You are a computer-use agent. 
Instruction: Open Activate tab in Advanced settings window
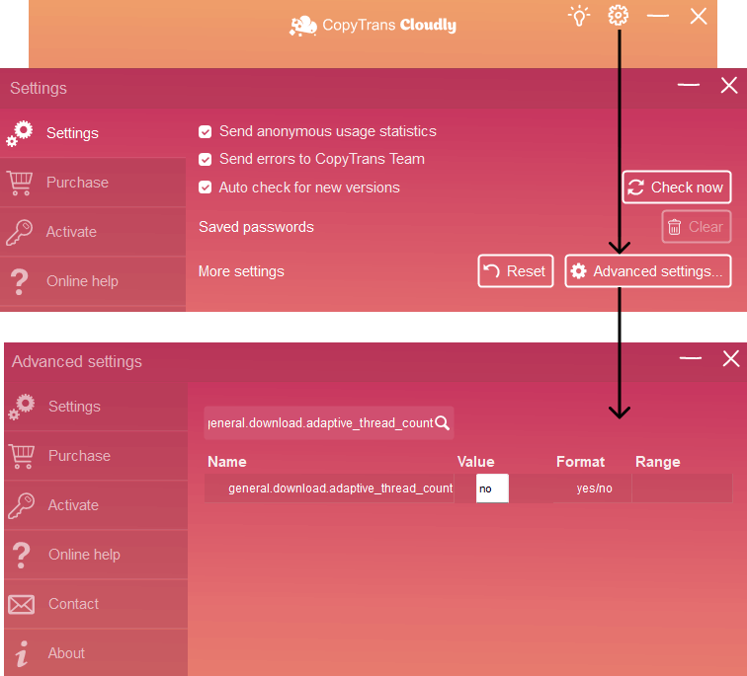pyautogui.click(x=96, y=505)
